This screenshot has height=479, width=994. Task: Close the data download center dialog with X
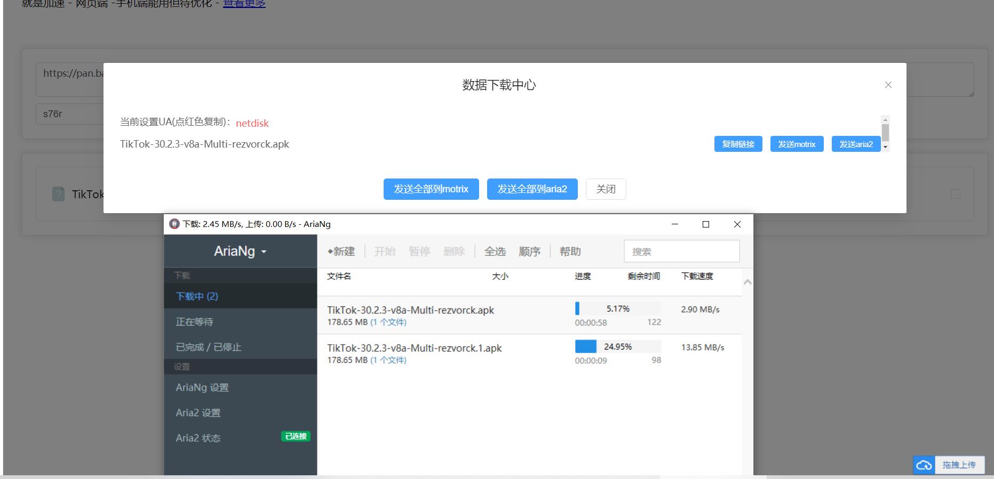(888, 85)
